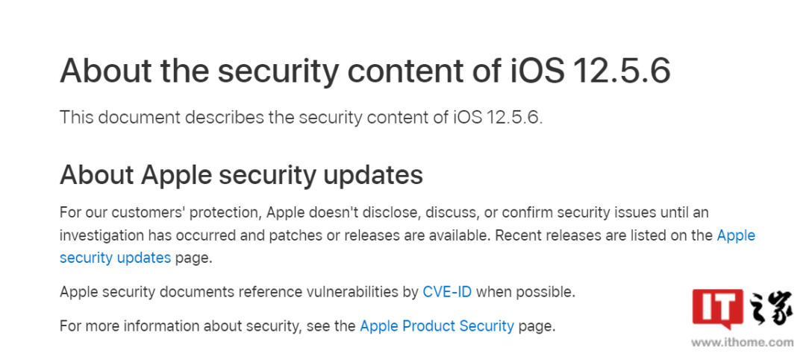Open the Apple security updates link

pos(407,247)
